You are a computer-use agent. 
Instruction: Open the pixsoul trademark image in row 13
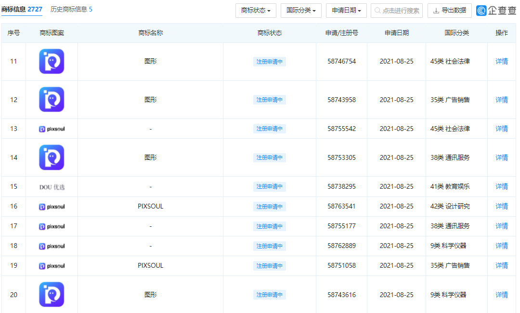click(52, 129)
